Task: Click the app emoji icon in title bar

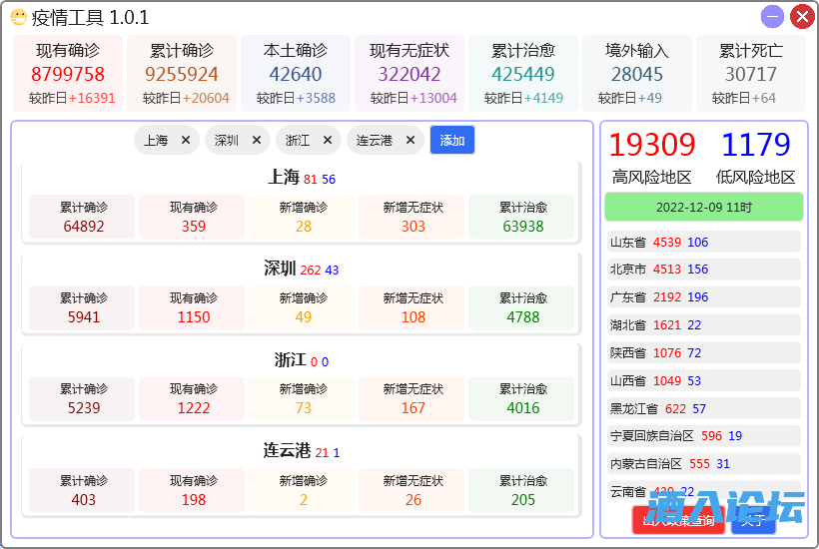Action: pyautogui.click(x=18, y=17)
